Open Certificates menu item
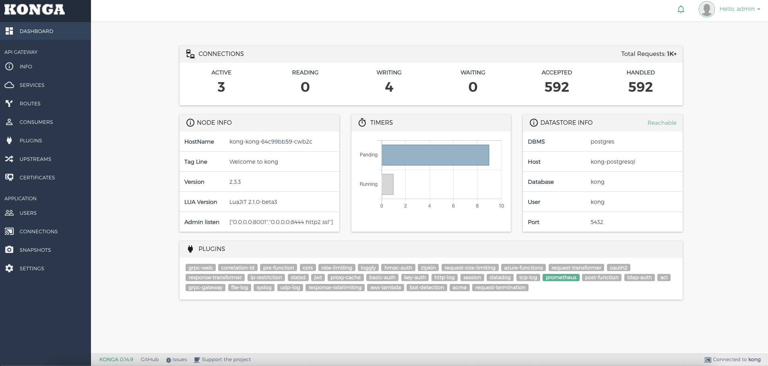The height and width of the screenshot is (366, 768). click(x=45, y=177)
